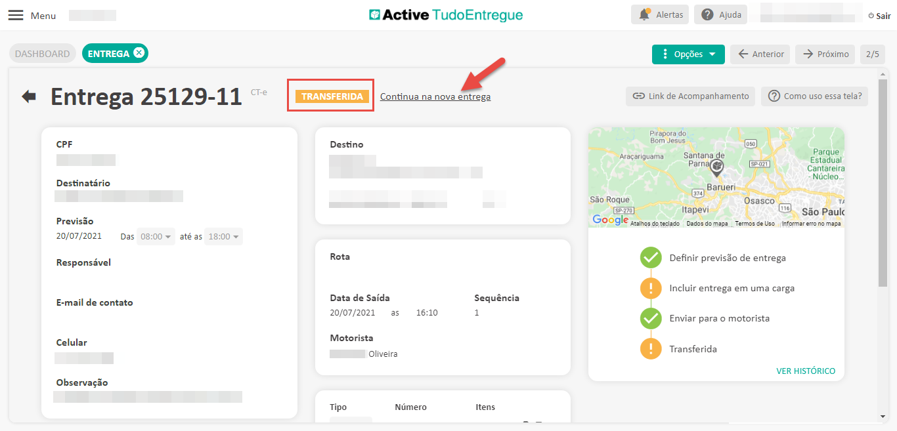This screenshot has width=897, height=431.
Task: Expand the Opções dropdown
Action: (x=688, y=54)
